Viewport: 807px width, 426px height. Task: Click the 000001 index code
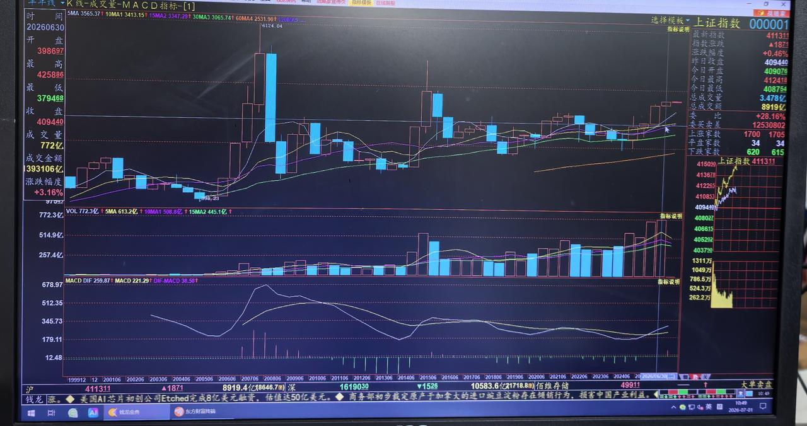(x=769, y=24)
